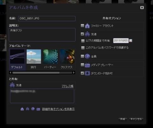Click the small globe icon at bottom
This screenshot has height=128, width=153.
(33, 109)
